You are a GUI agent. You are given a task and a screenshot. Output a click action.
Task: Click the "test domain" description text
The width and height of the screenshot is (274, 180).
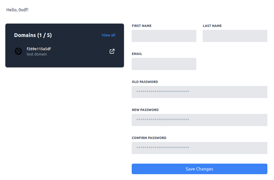(37, 54)
